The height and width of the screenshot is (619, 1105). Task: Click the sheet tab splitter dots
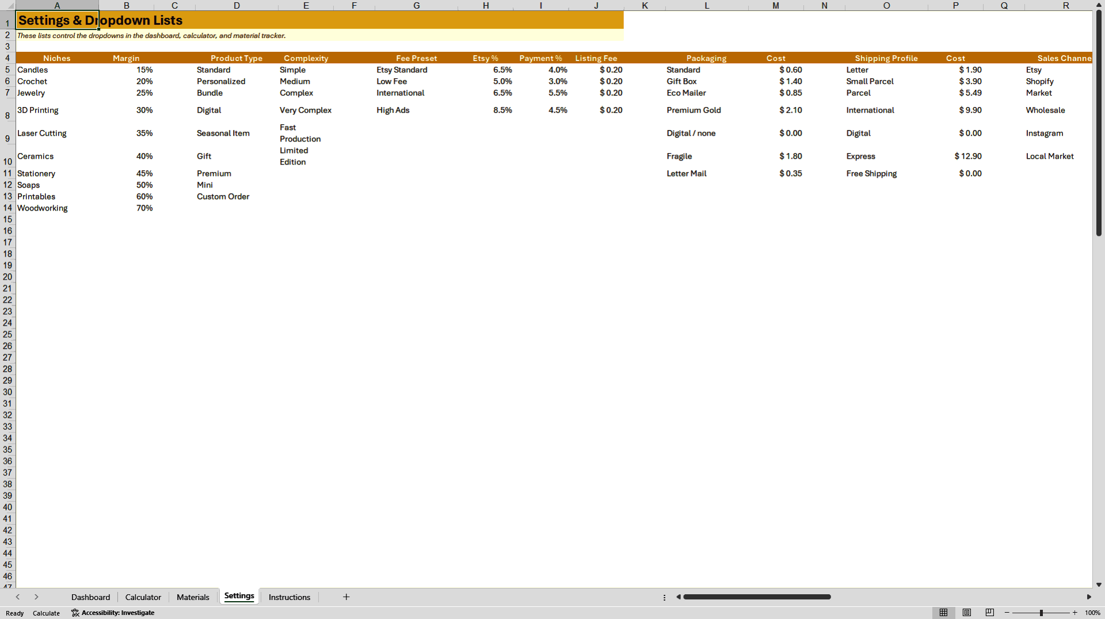coord(664,597)
